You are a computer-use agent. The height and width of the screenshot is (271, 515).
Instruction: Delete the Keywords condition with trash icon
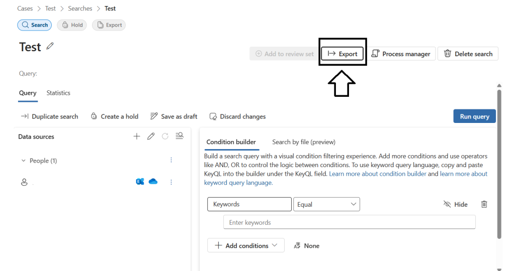pos(484,204)
